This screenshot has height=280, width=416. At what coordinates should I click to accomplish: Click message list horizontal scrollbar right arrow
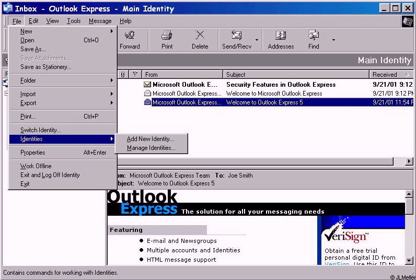(409, 161)
